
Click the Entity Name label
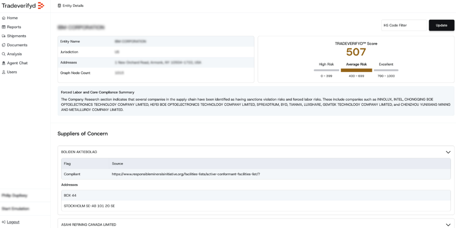(70, 41)
